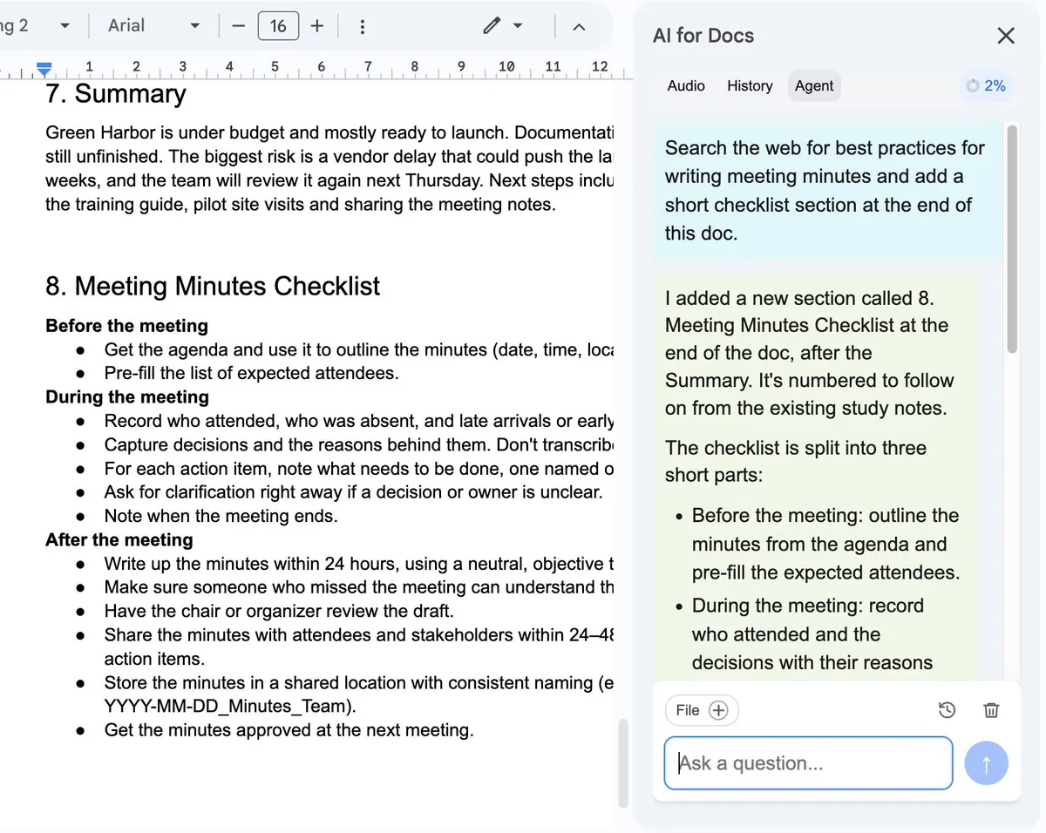Switch to the History tab
The width and height of the screenshot is (1046, 833).
click(x=750, y=85)
